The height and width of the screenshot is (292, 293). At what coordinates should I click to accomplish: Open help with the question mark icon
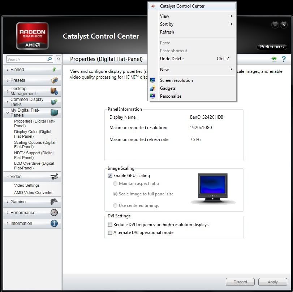click(x=284, y=59)
